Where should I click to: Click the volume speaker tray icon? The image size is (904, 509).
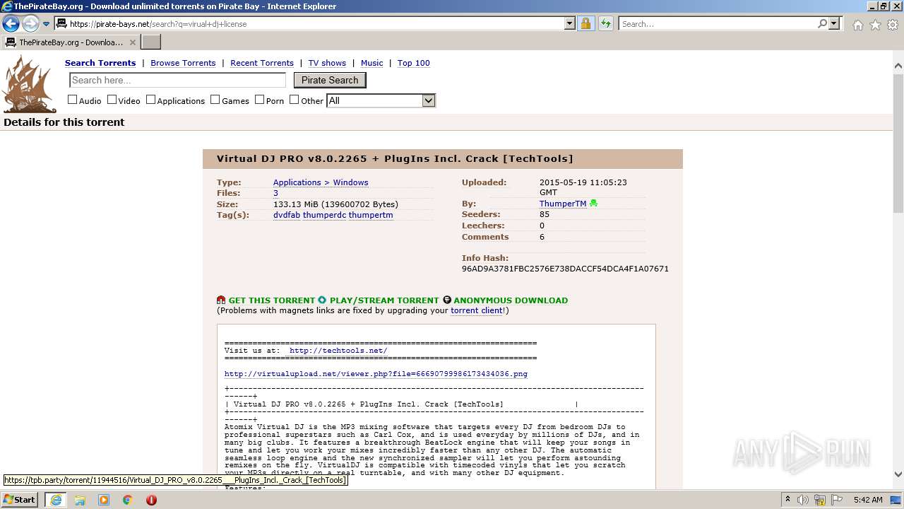coord(803,500)
